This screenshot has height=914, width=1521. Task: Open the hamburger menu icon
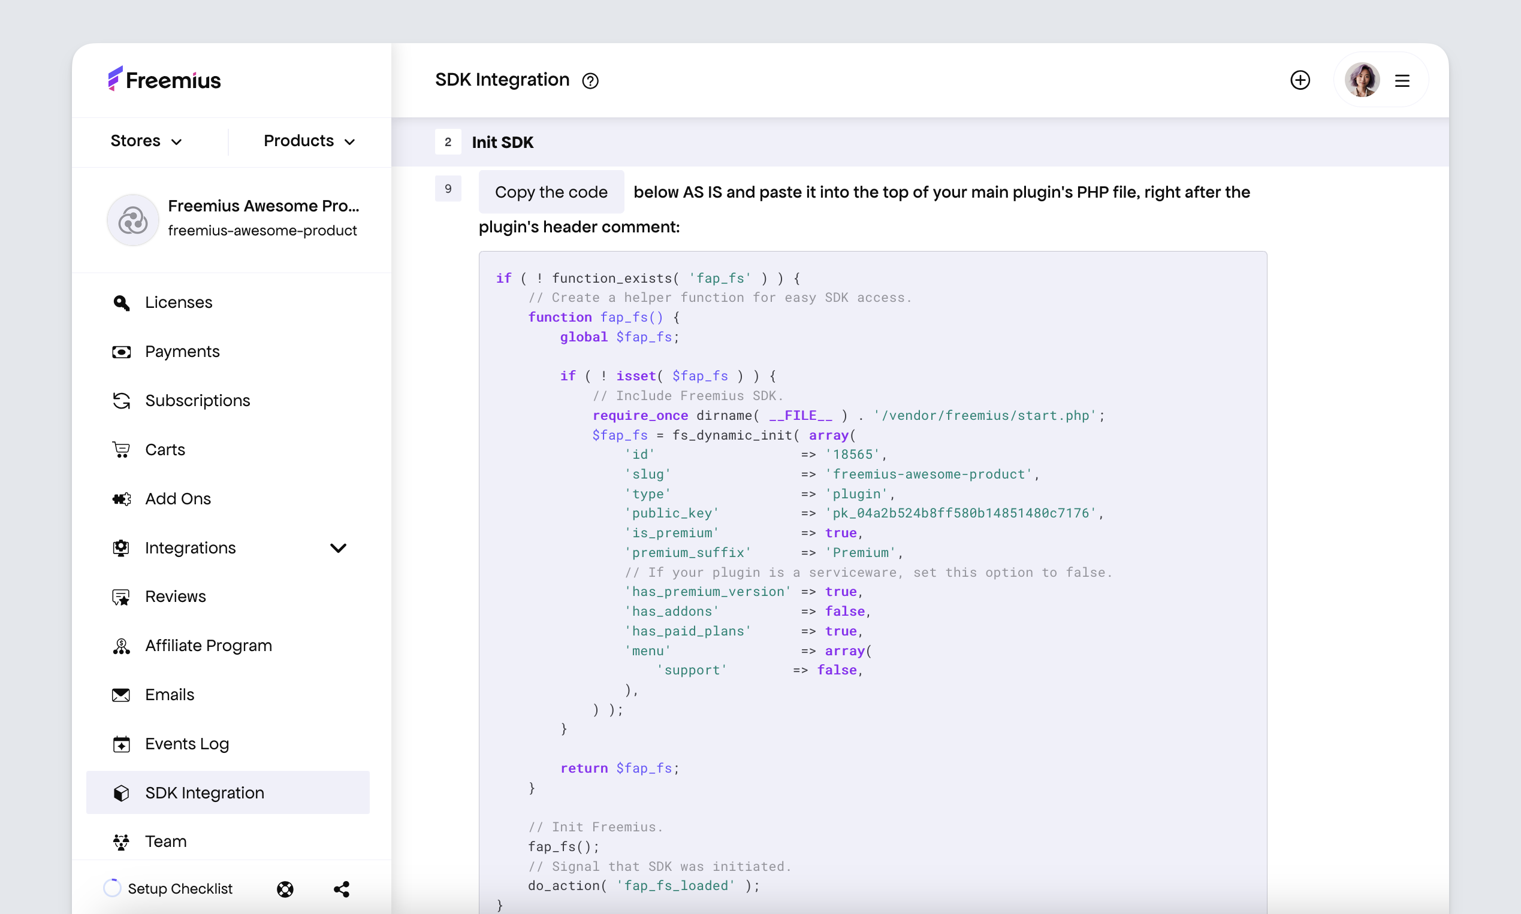pos(1402,81)
